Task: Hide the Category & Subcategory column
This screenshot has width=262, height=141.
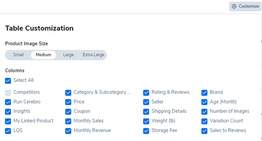Action: click(68, 93)
